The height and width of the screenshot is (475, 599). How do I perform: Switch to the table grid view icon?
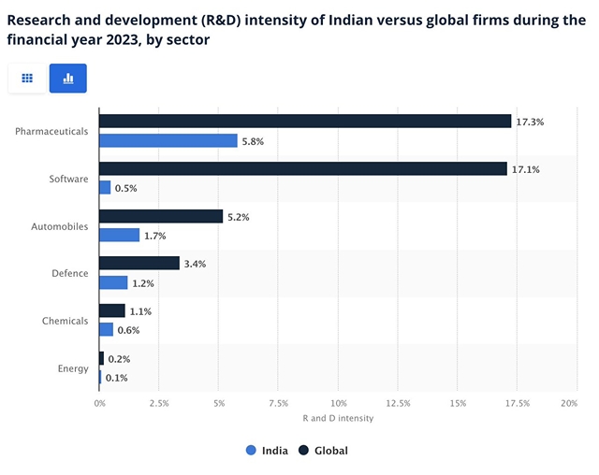[27, 79]
